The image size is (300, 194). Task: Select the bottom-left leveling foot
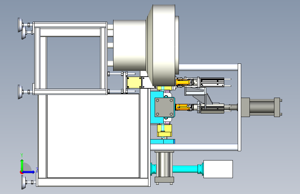(24, 182)
